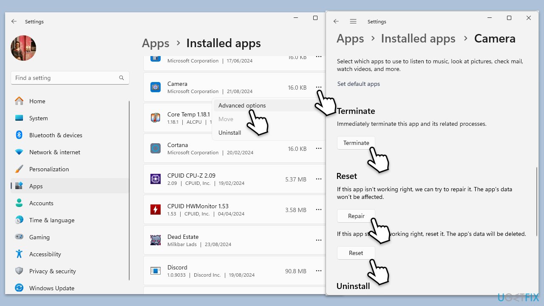Click the Home house icon
This screenshot has height=306, width=544.
pyautogui.click(x=19, y=101)
